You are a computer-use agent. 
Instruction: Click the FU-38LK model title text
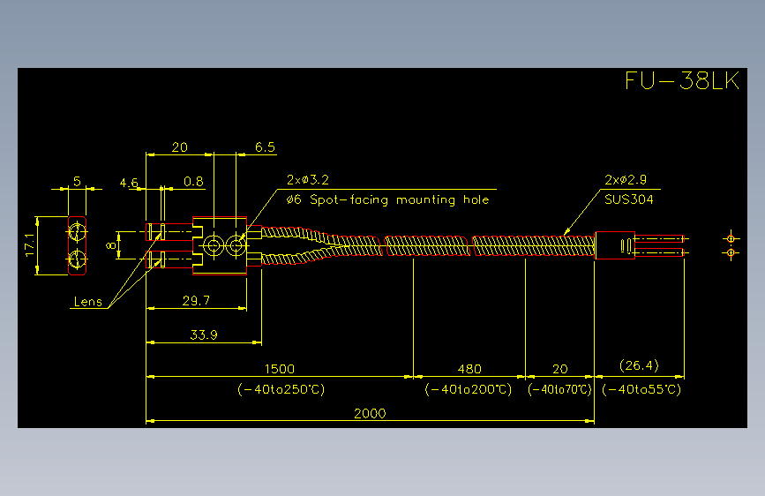click(682, 81)
